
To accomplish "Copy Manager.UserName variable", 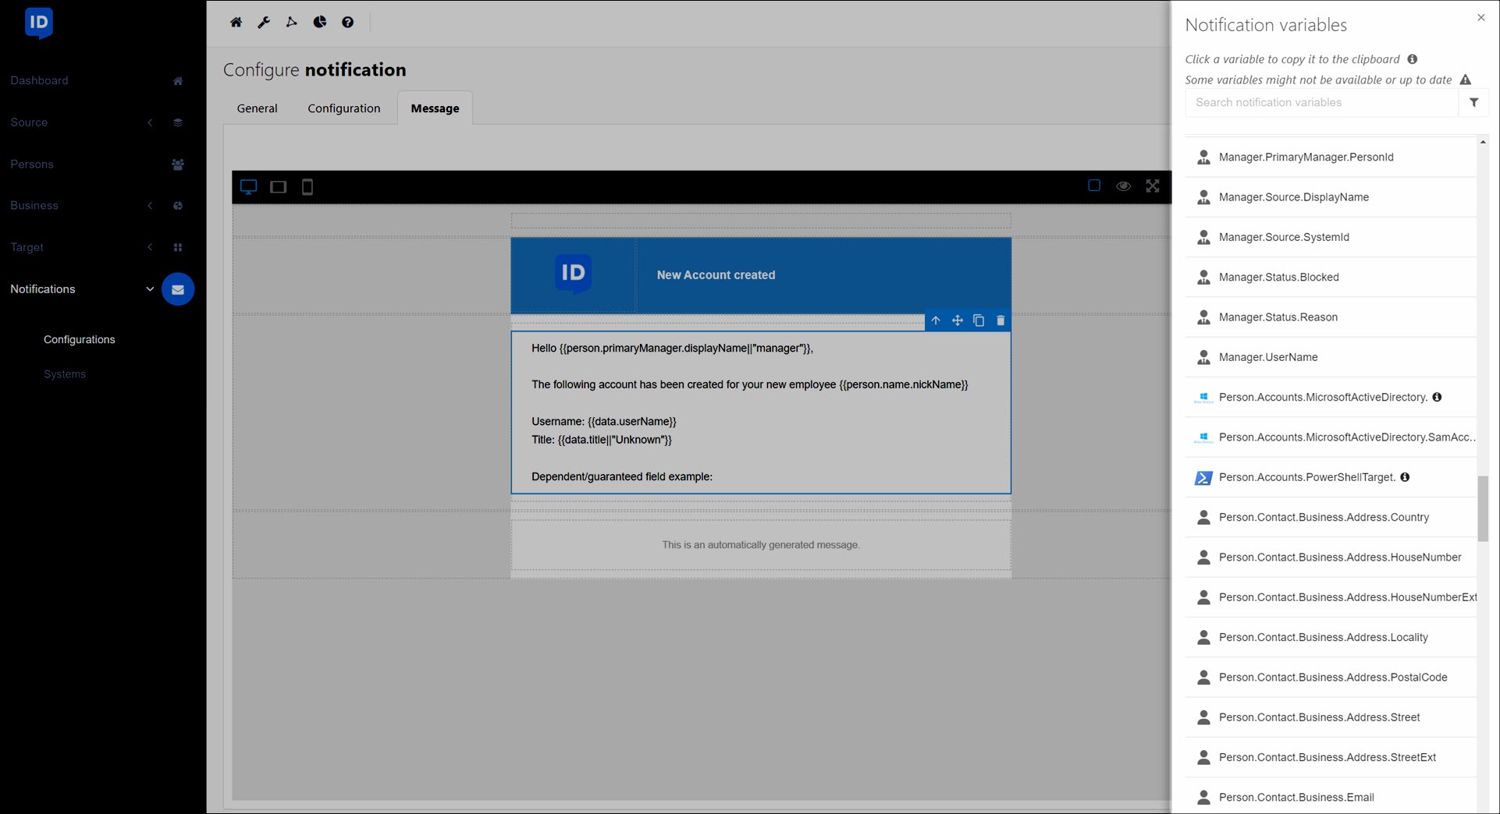I will [x=1331, y=357].
